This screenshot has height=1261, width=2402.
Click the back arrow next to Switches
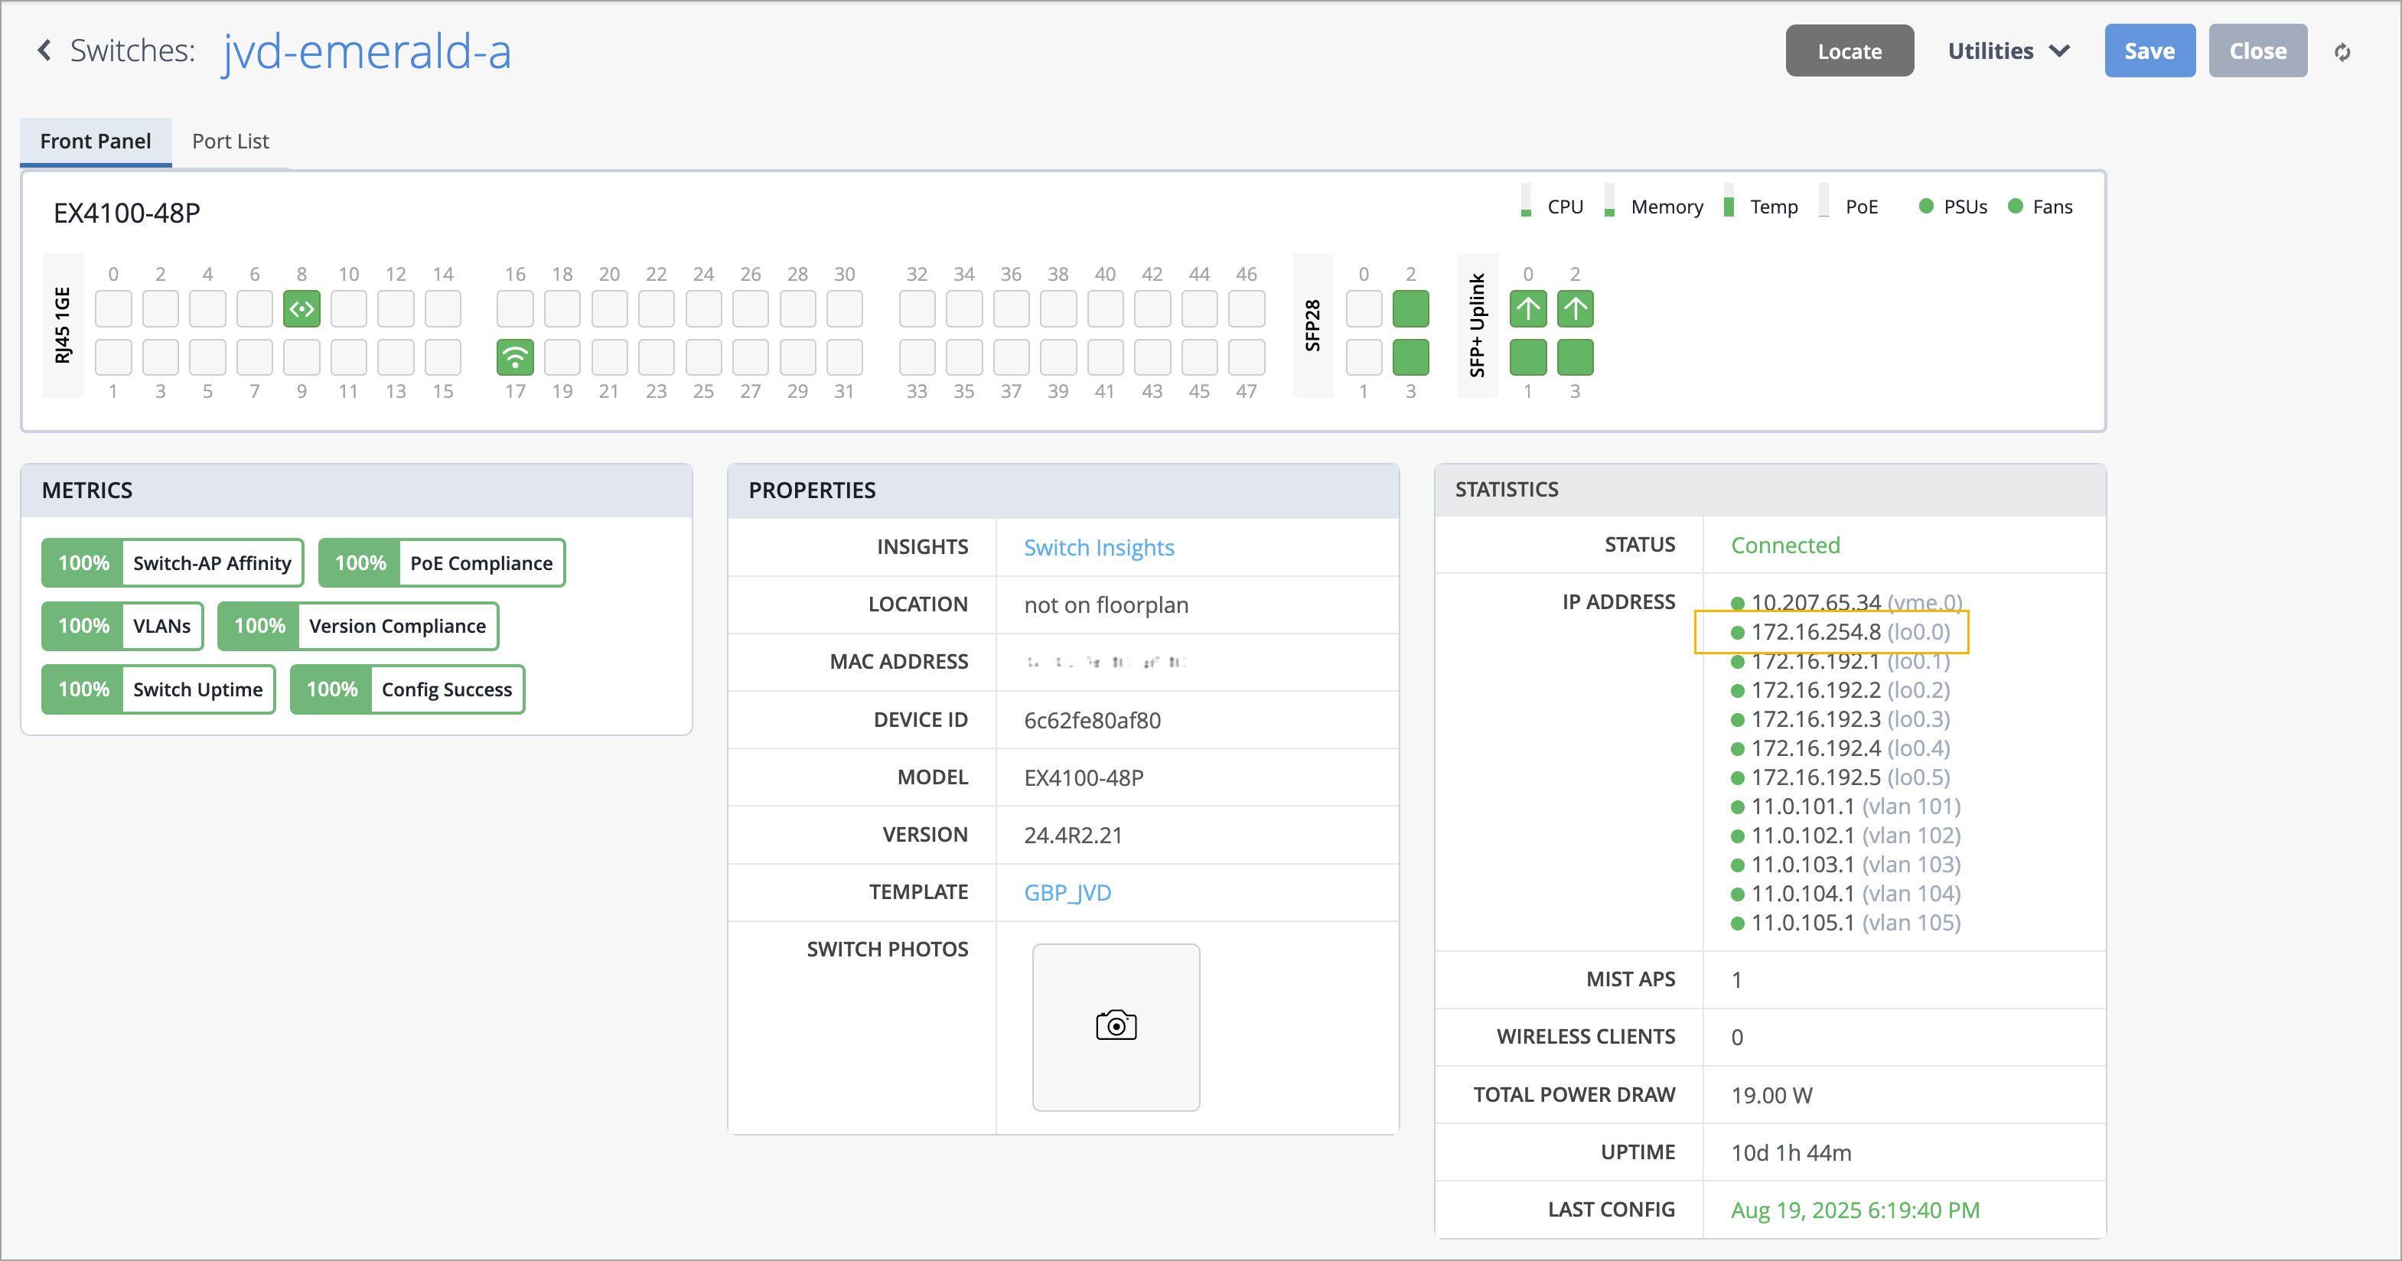44,51
